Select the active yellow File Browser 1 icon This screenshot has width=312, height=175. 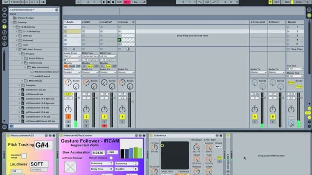[x=4, y=27]
